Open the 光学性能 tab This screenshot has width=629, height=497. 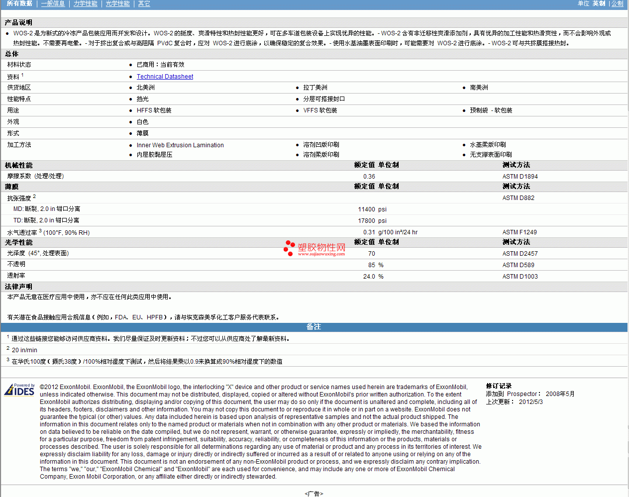[x=117, y=3]
